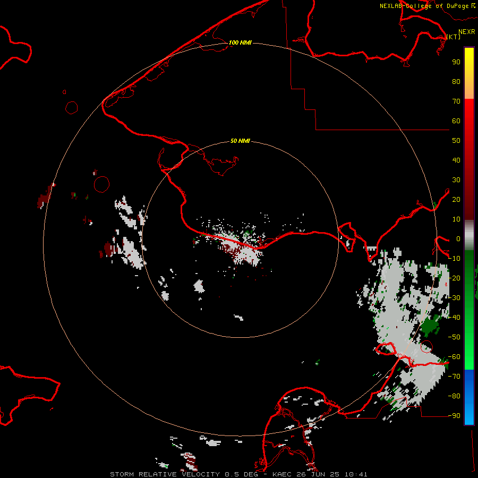This screenshot has width=478, height=478.
Task: Click the -30 scale label
Action: 455,298
